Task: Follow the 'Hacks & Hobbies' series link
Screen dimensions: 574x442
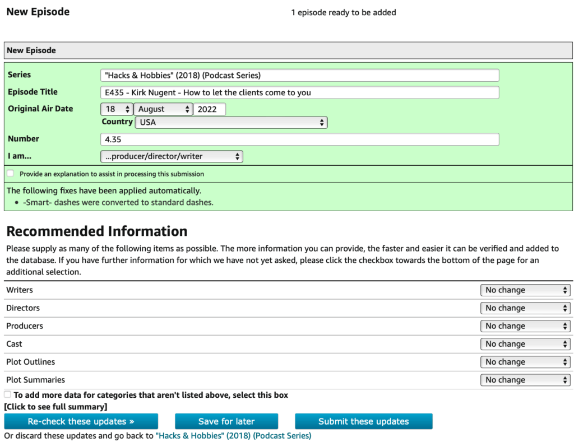Action: click(x=233, y=435)
